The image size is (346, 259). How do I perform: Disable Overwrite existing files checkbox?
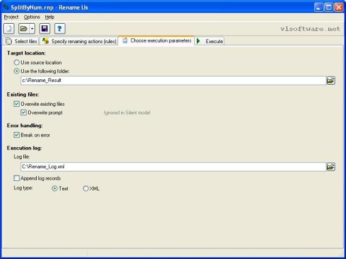[x=17, y=104]
